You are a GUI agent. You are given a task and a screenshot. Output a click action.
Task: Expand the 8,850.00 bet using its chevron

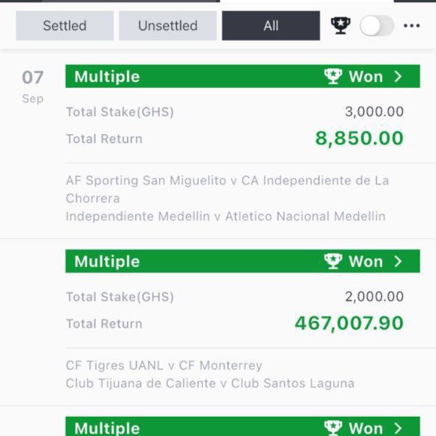(398, 76)
